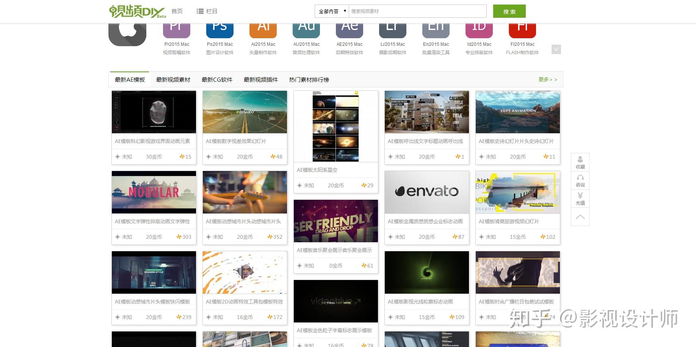Click the MODERN STYLE dark hallway thumbnail
The width and height of the screenshot is (696, 347).
pos(154,272)
